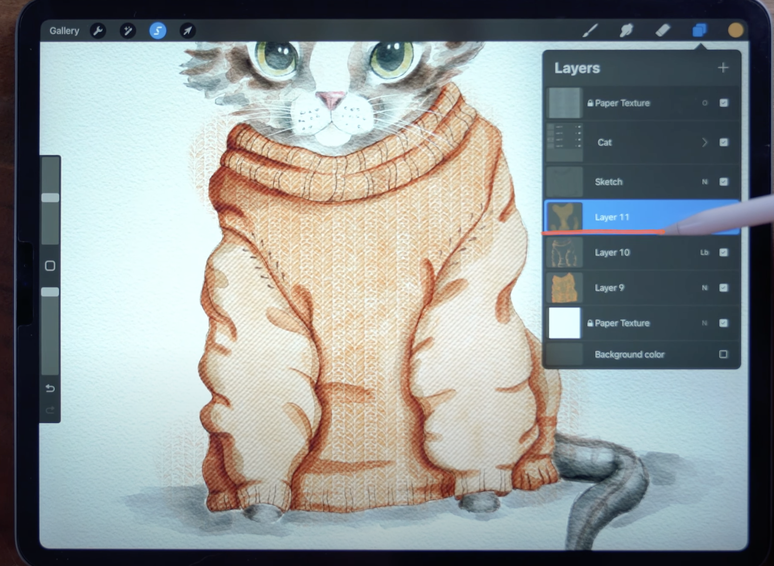The image size is (774, 566).
Task: Enable the Background color checkbox
Action: [723, 354]
